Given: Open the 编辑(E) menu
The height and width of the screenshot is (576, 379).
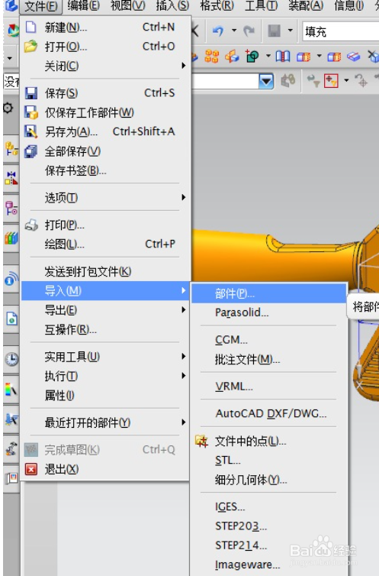Looking at the screenshot, I should coord(84,6).
